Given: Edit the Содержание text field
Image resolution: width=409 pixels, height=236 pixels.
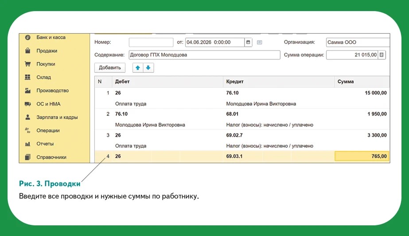Looking at the screenshot, I should pos(205,55).
